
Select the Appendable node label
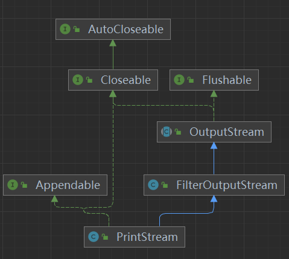click(x=68, y=185)
